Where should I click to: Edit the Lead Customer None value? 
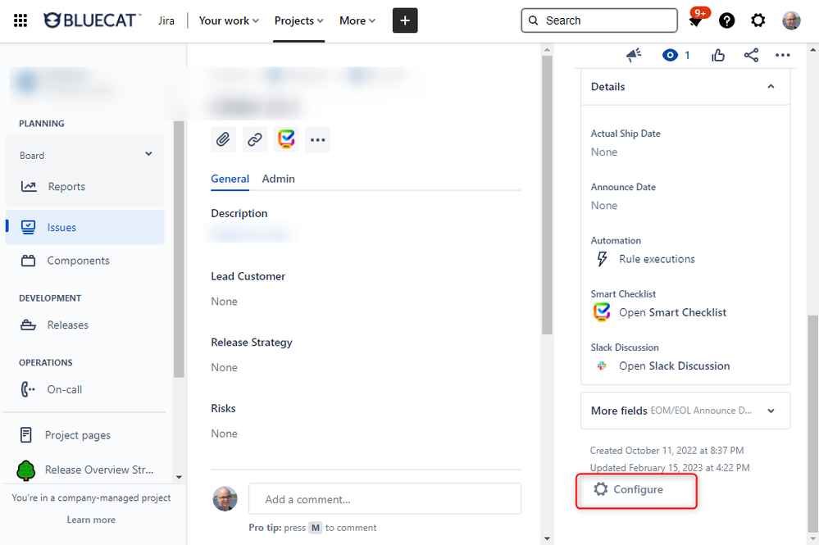(x=224, y=302)
